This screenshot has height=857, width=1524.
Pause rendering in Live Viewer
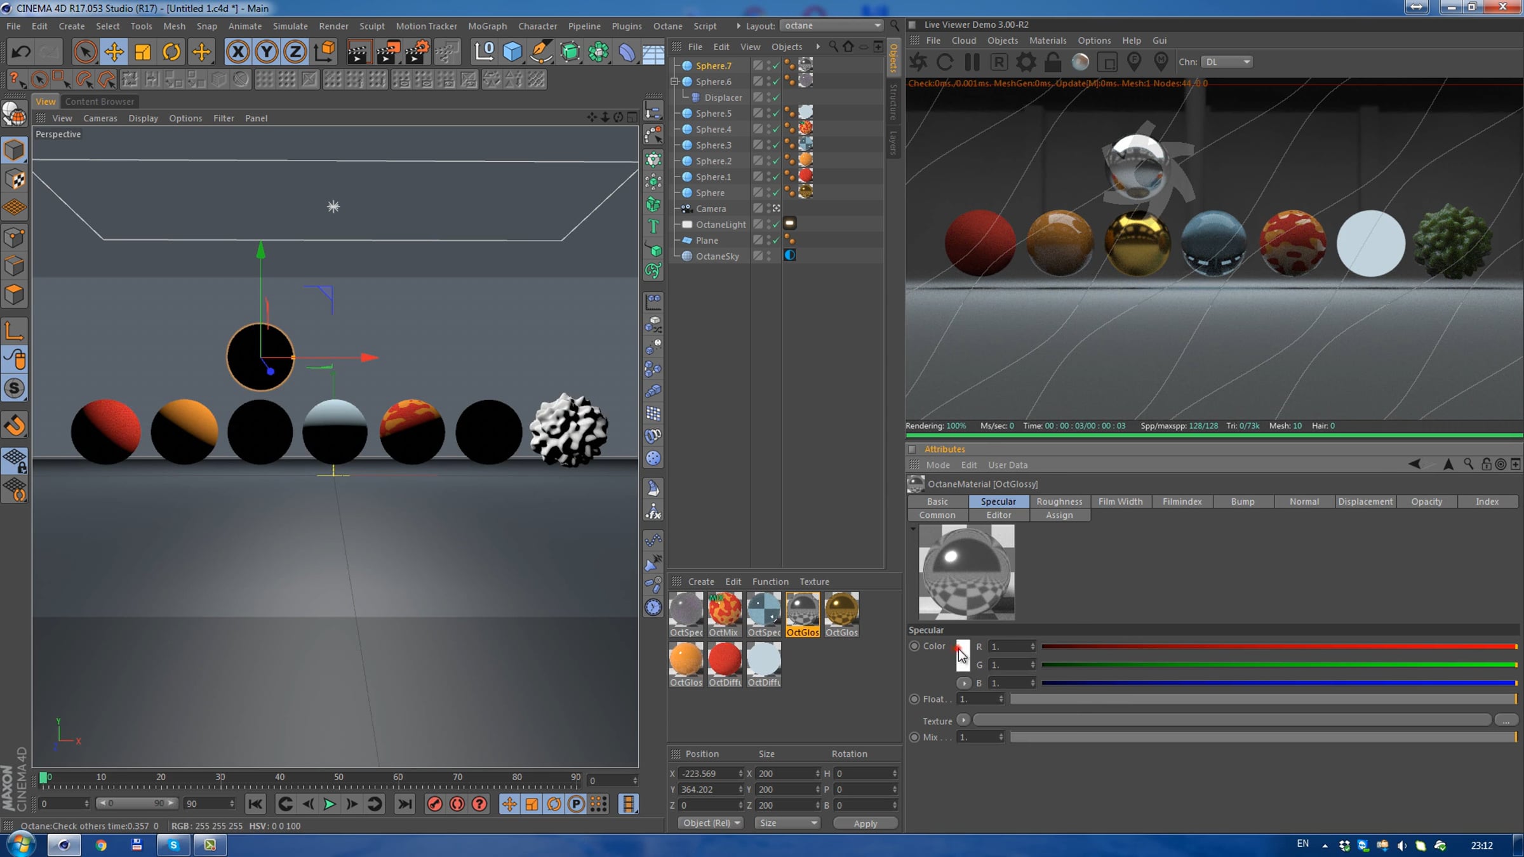(972, 62)
